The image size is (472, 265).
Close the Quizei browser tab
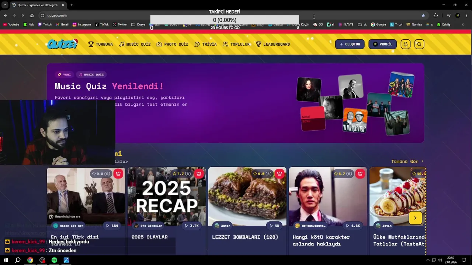tap(63, 5)
